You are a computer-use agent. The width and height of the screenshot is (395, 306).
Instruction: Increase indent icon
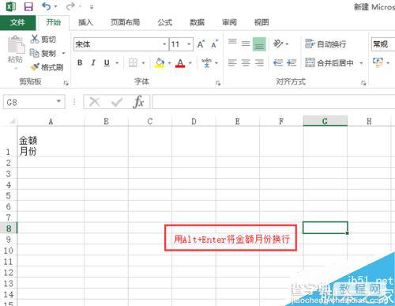[x=292, y=62]
